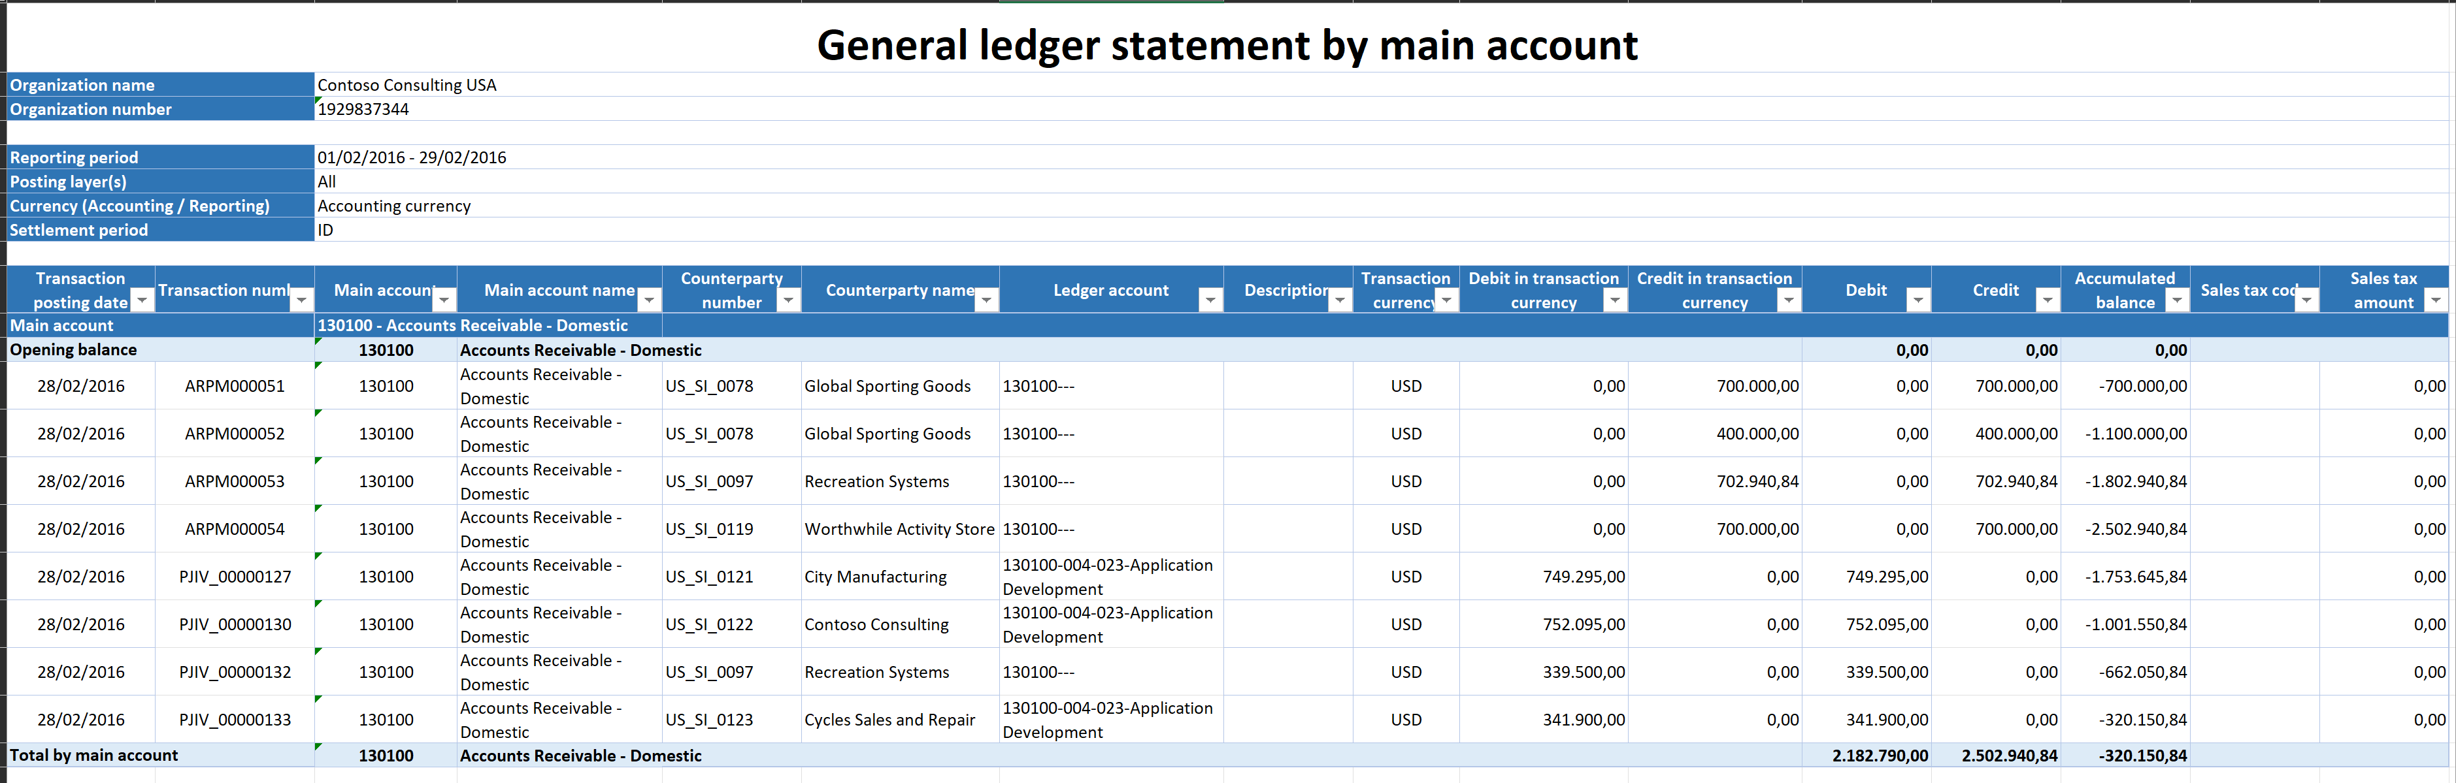Select the USD cell in ARPM000051 row
2456x783 pixels.
(x=1406, y=386)
